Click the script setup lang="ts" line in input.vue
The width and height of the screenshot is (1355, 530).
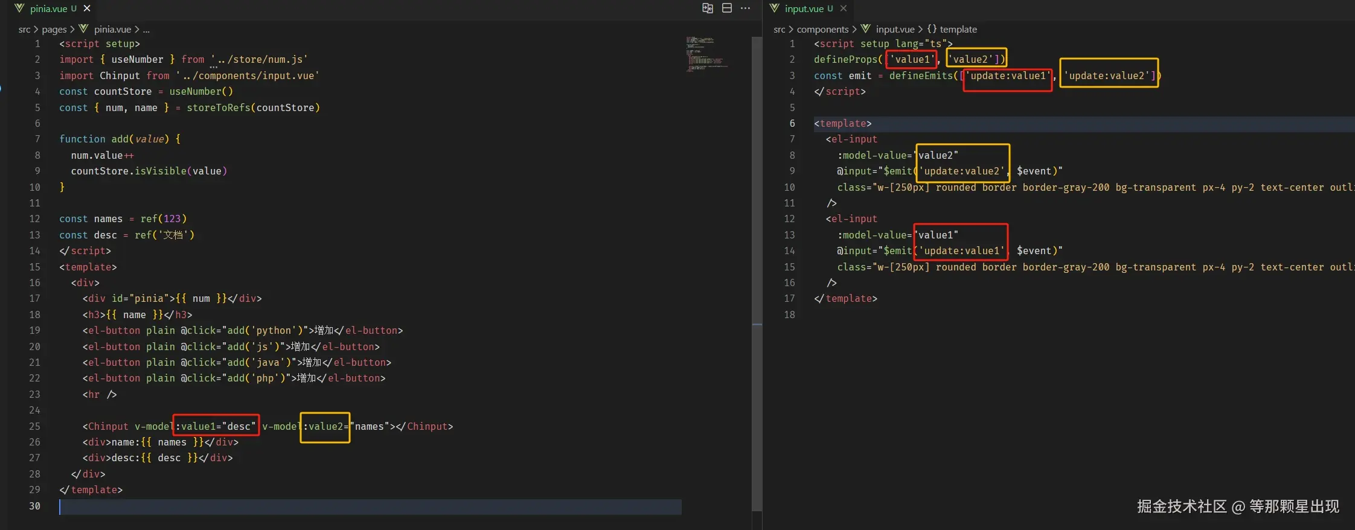tap(883, 43)
